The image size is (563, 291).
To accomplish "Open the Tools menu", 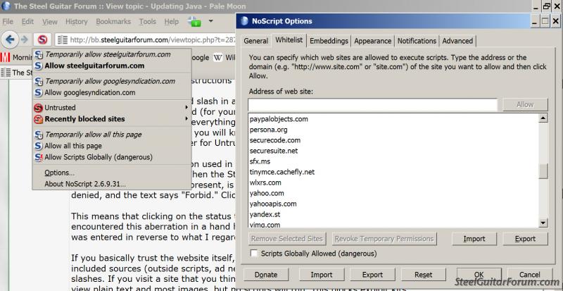I will [148, 22].
